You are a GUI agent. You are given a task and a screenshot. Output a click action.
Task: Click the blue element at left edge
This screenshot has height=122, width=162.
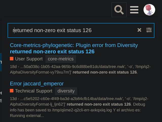[x=1, y=62]
